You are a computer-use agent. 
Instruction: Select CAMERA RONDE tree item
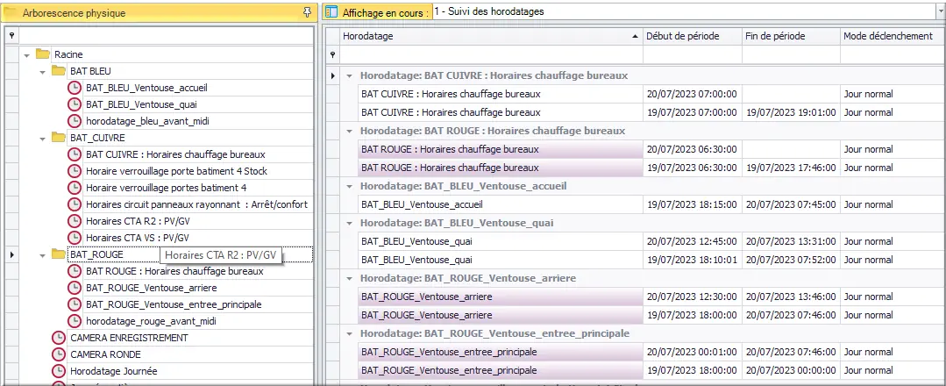tap(105, 354)
